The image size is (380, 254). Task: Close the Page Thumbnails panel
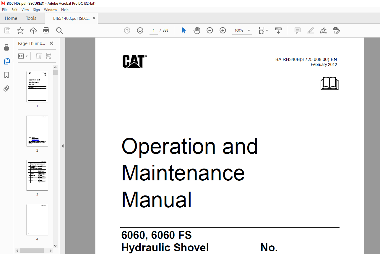[x=51, y=43]
